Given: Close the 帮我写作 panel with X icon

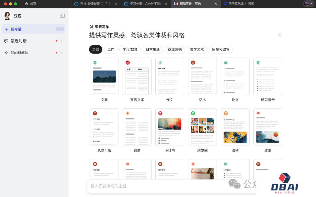Looking at the screenshot, I should pyautogui.click(x=280, y=35).
